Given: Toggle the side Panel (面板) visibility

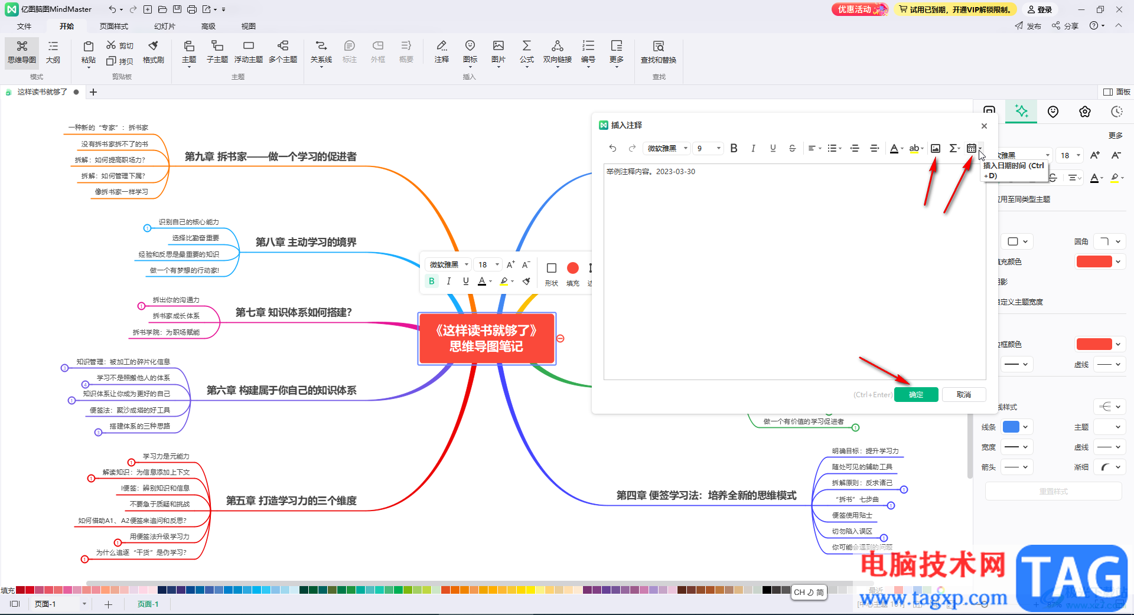Looking at the screenshot, I should (x=1117, y=92).
